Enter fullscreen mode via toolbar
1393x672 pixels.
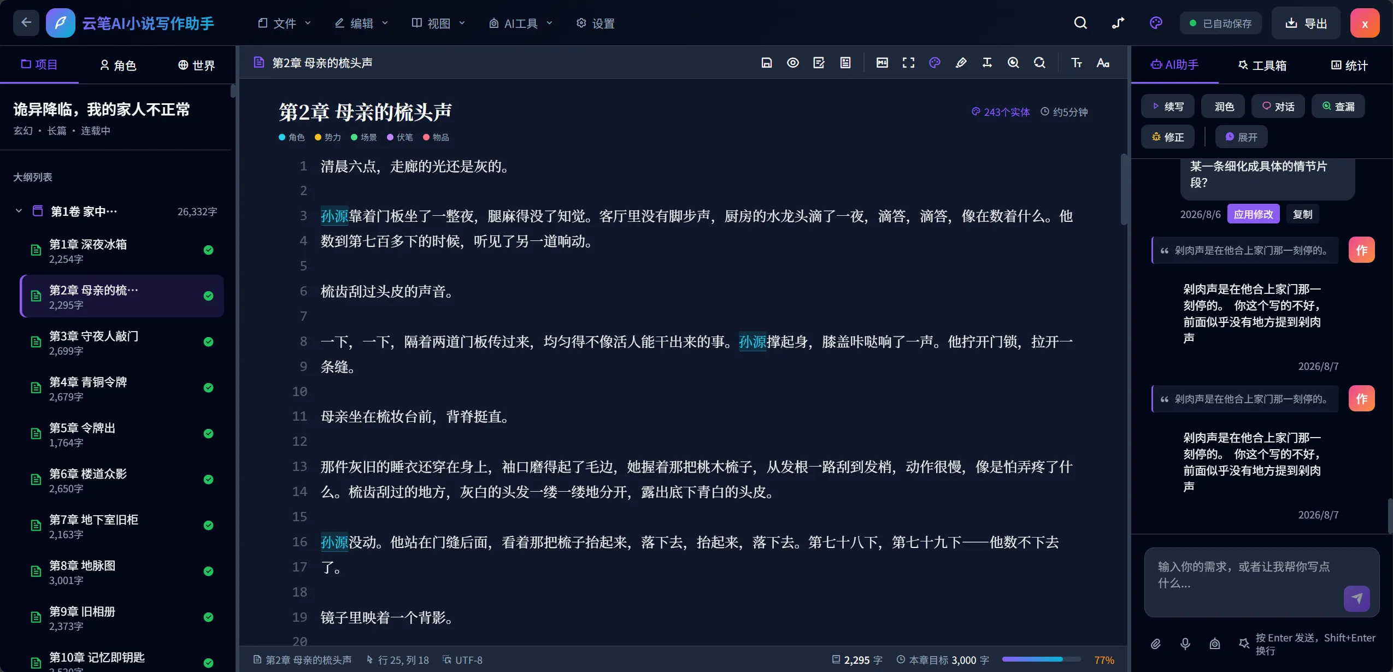point(908,63)
